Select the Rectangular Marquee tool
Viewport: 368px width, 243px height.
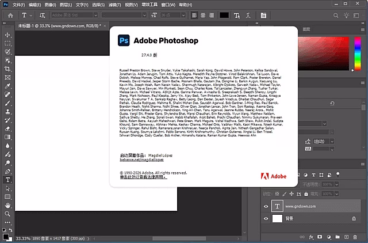pos(7,43)
